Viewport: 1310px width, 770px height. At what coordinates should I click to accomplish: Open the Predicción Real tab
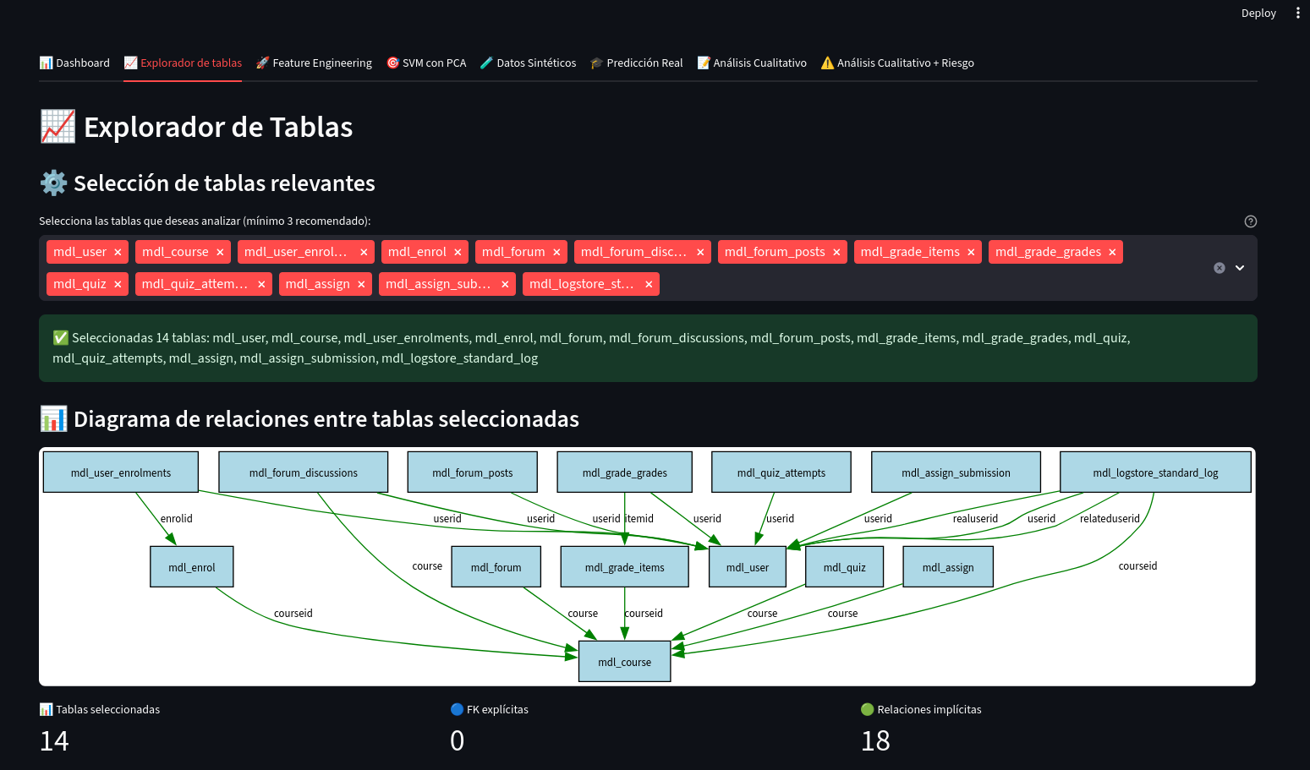[636, 63]
